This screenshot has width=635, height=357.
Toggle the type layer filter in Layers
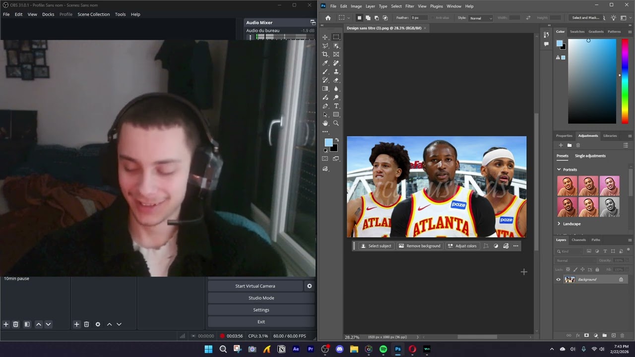coord(605,251)
